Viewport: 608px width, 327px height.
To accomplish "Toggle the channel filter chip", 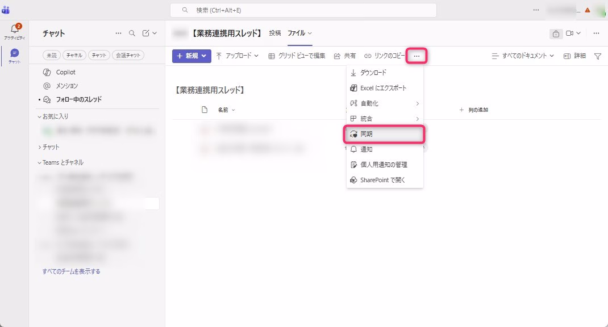I will [74, 55].
